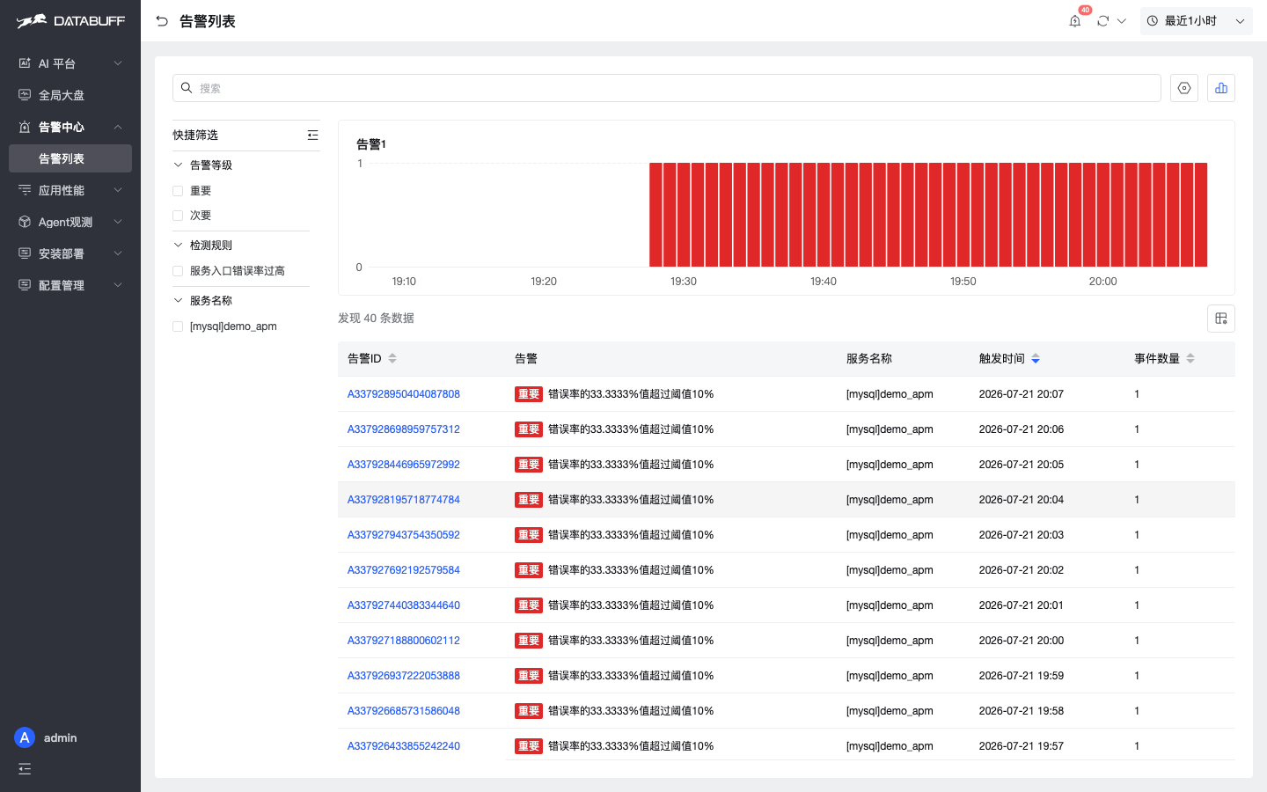Open table column settings icon
The width and height of the screenshot is (1267, 792).
[x=1221, y=319]
